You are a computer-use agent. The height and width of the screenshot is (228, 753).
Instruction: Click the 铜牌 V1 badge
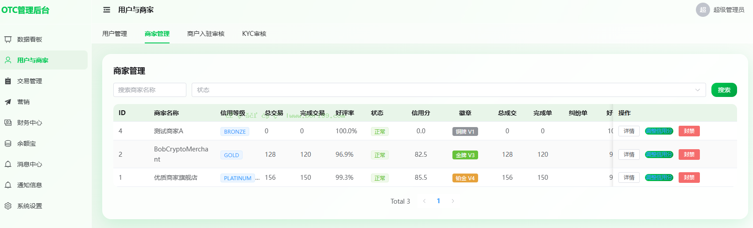[x=465, y=131]
